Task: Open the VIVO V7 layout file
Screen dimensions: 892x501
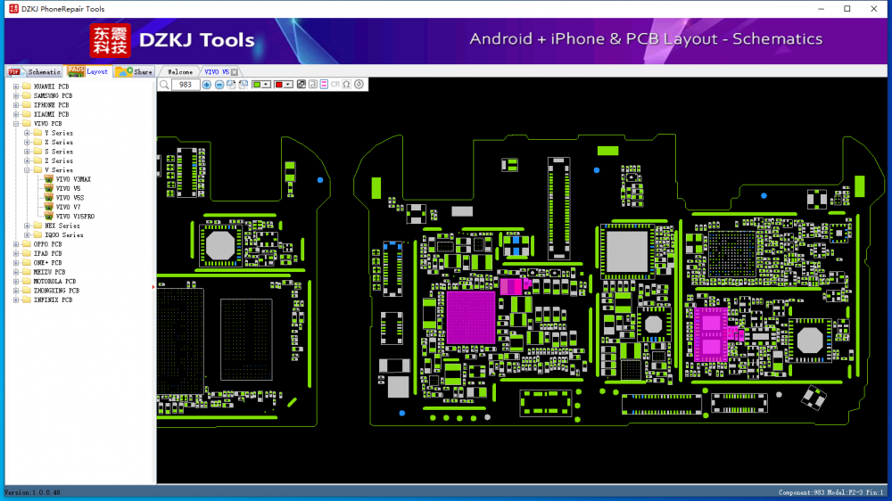Action: (x=68, y=207)
